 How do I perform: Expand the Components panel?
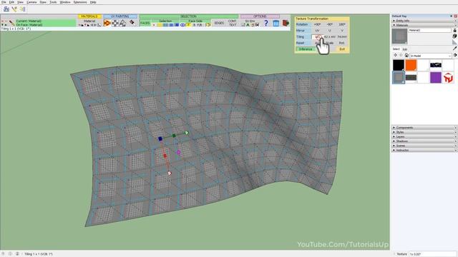tap(424, 128)
